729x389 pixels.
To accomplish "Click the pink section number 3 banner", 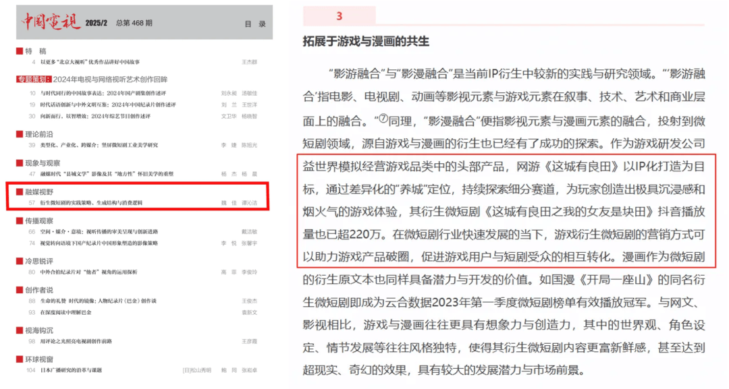I will [x=340, y=16].
